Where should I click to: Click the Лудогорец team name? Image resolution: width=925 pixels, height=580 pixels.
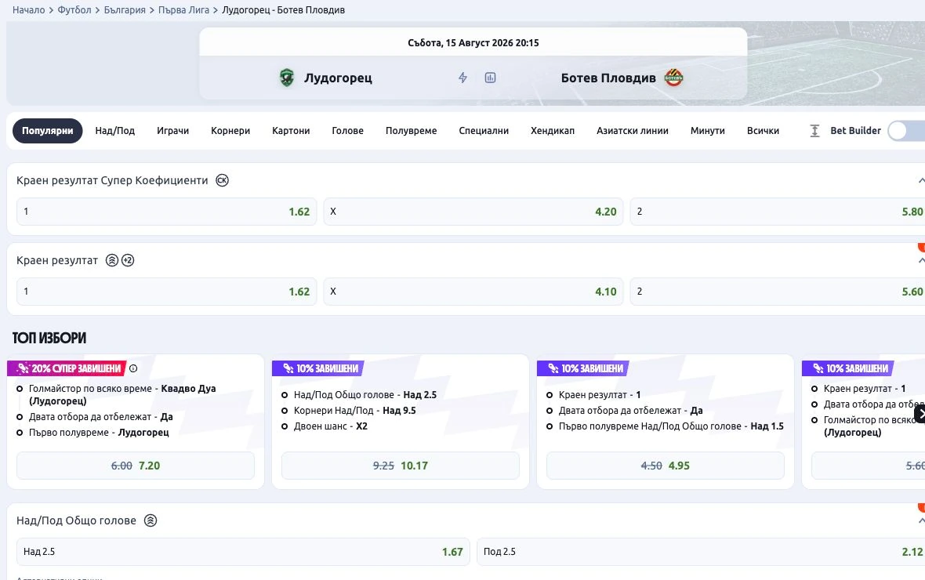pos(338,78)
